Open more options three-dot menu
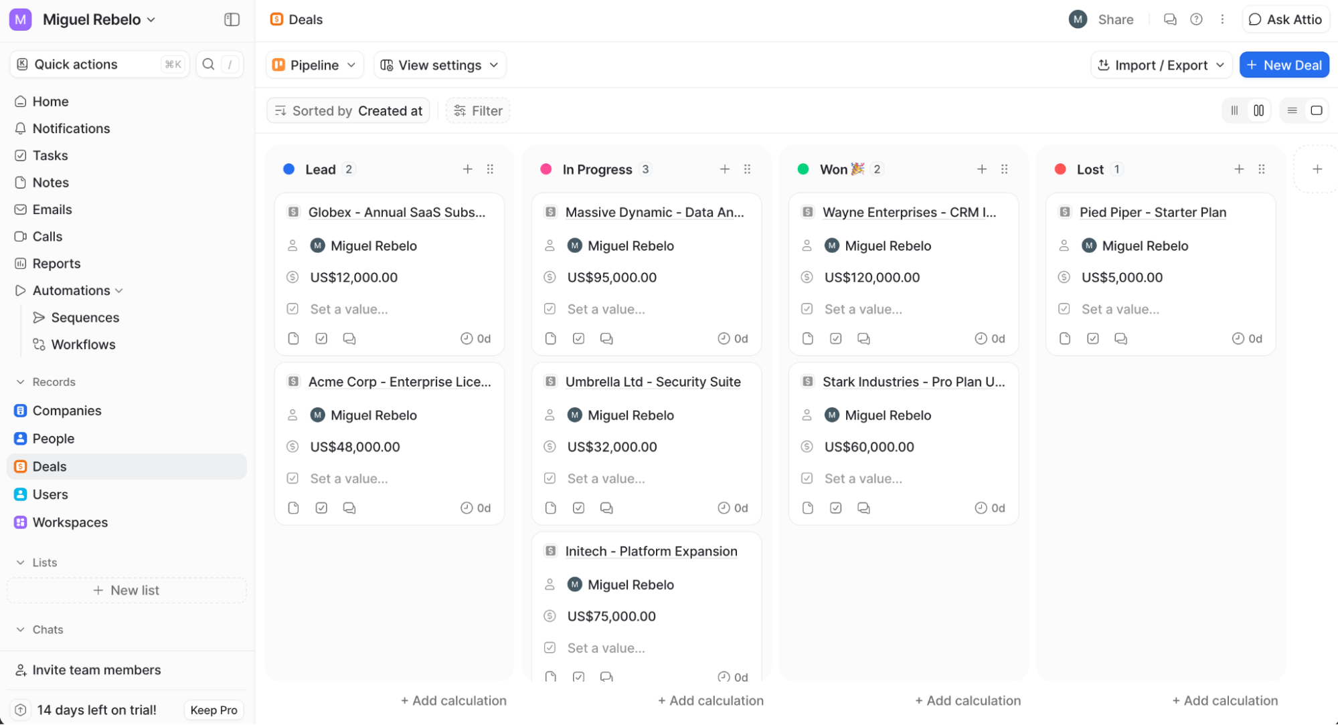This screenshot has width=1338, height=725. [1222, 19]
